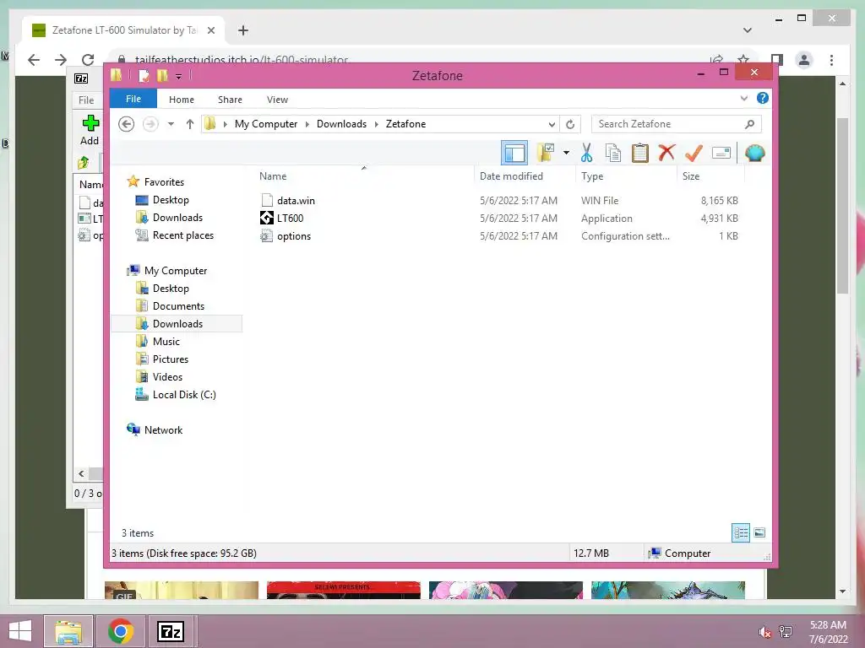The image size is (865, 648).
Task: Toggle the navigation pane layout button
Action: pos(514,153)
